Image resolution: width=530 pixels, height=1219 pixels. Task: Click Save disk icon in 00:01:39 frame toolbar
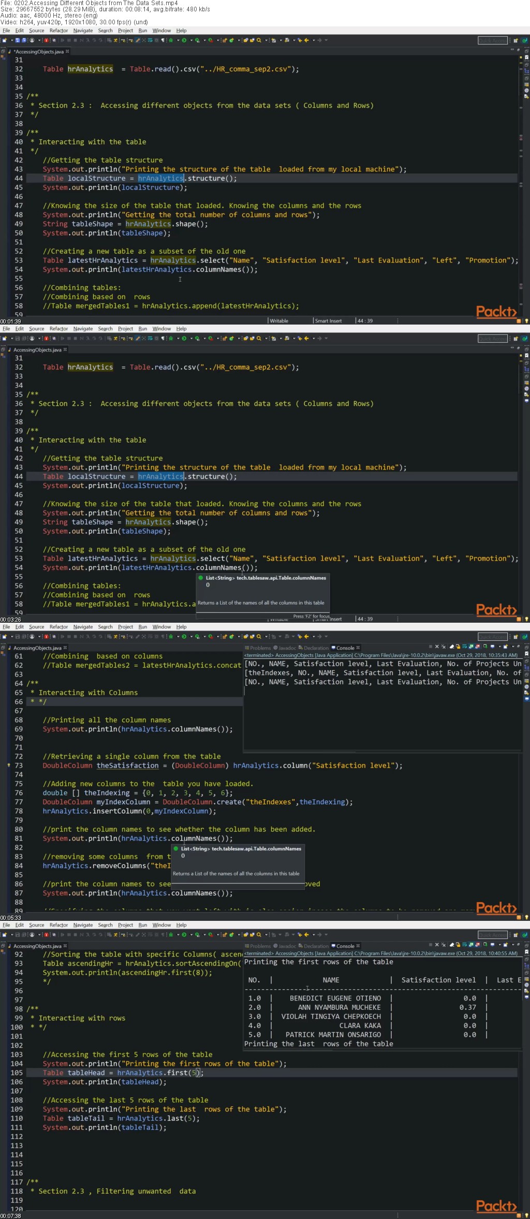17,40
